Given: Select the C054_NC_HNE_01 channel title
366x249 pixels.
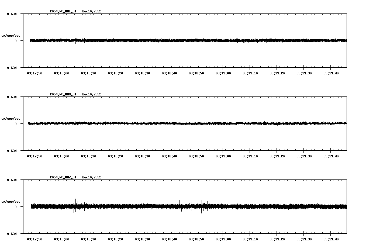Looking at the screenshot, I should 63,11.
